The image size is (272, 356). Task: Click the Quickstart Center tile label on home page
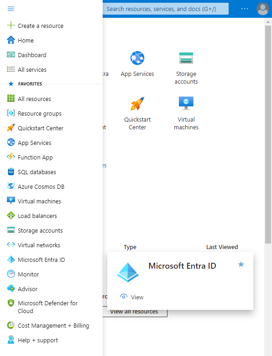pyautogui.click(x=137, y=123)
